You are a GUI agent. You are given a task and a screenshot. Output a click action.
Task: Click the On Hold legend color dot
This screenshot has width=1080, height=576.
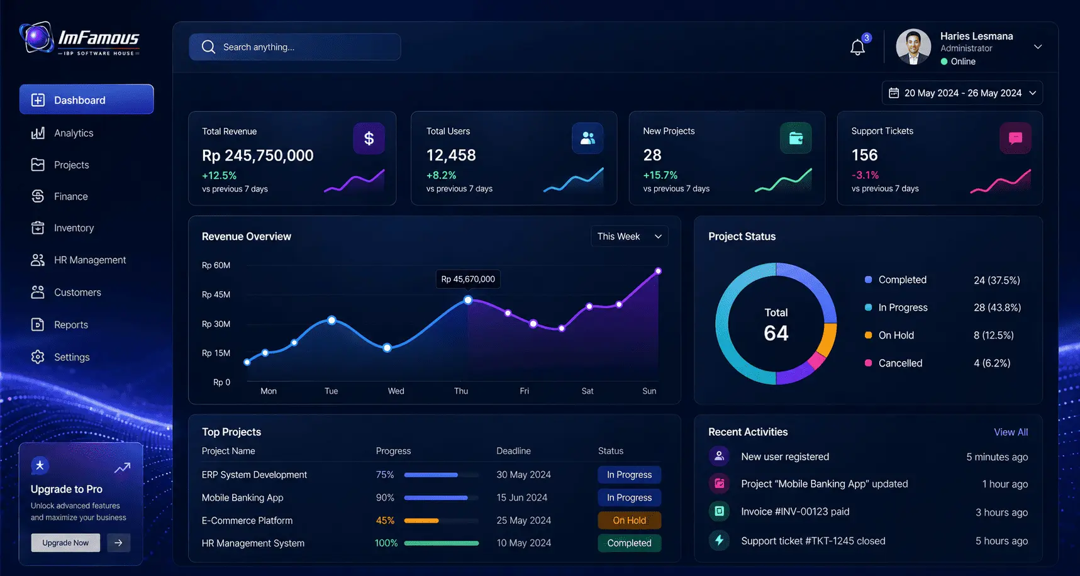point(868,335)
